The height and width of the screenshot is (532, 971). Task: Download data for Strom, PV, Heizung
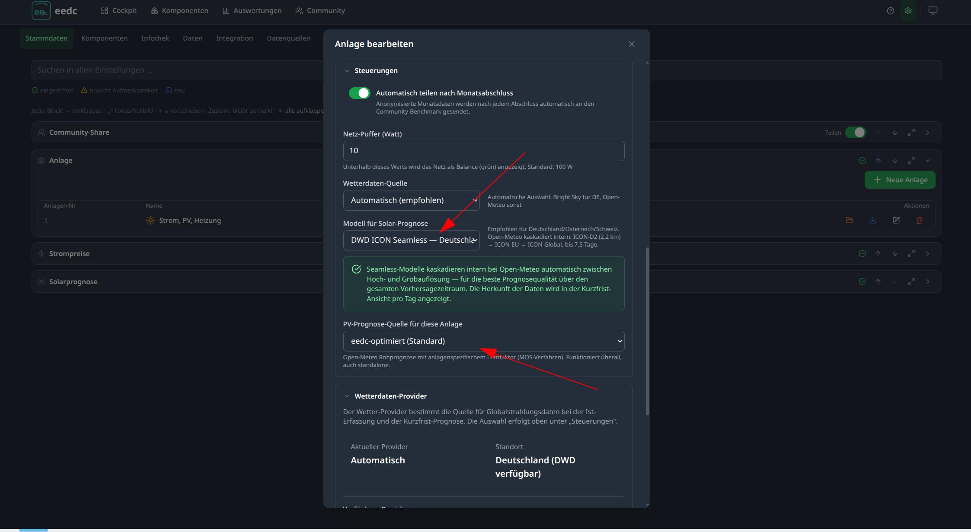tap(873, 220)
